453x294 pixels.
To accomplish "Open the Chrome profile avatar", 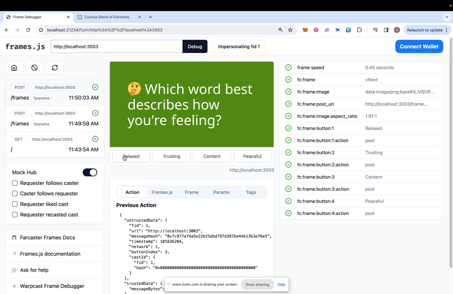I will click(397, 30).
